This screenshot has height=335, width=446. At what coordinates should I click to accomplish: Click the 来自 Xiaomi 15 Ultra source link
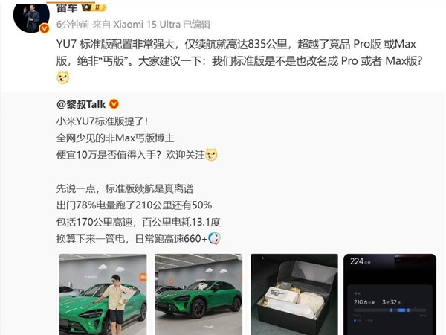[136, 25]
